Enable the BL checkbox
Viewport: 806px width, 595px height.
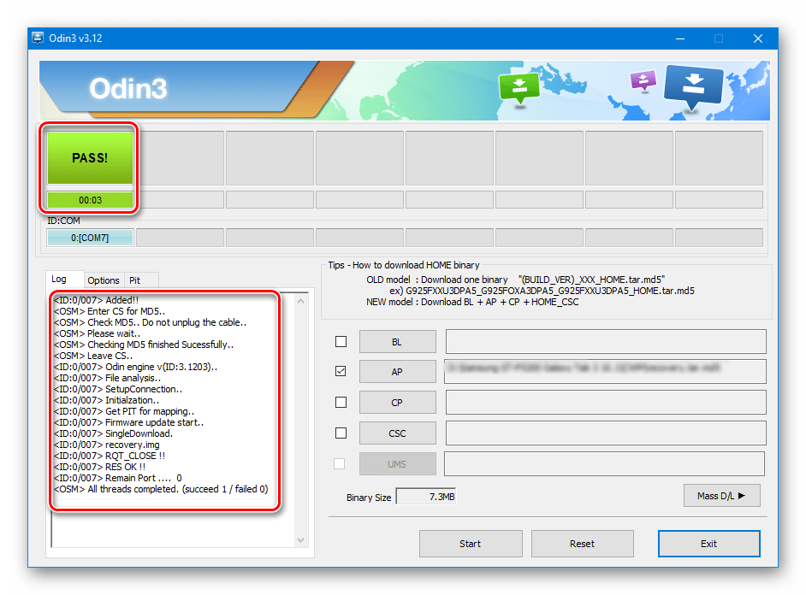click(x=341, y=341)
